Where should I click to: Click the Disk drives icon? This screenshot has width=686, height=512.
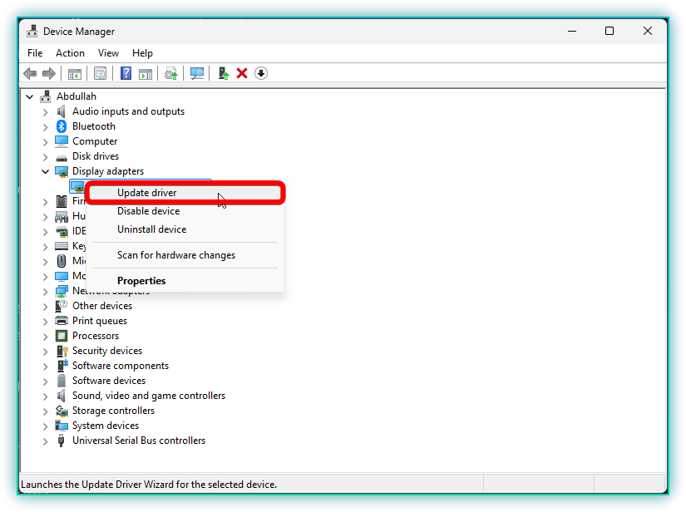coord(62,157)
